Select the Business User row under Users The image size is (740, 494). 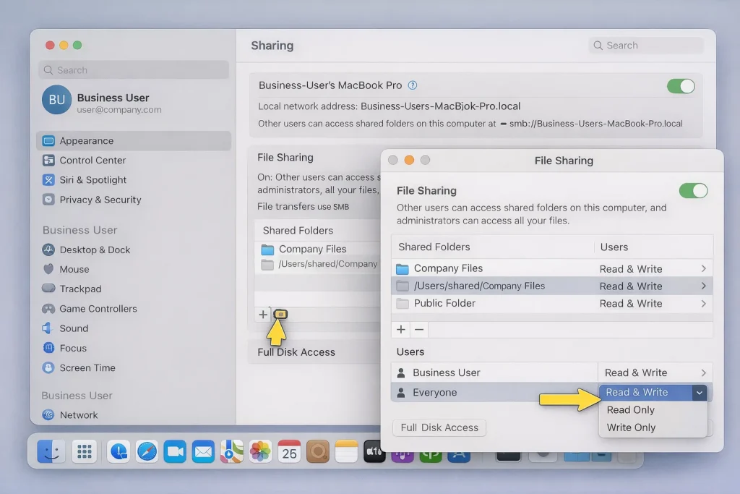pos(551,372)
